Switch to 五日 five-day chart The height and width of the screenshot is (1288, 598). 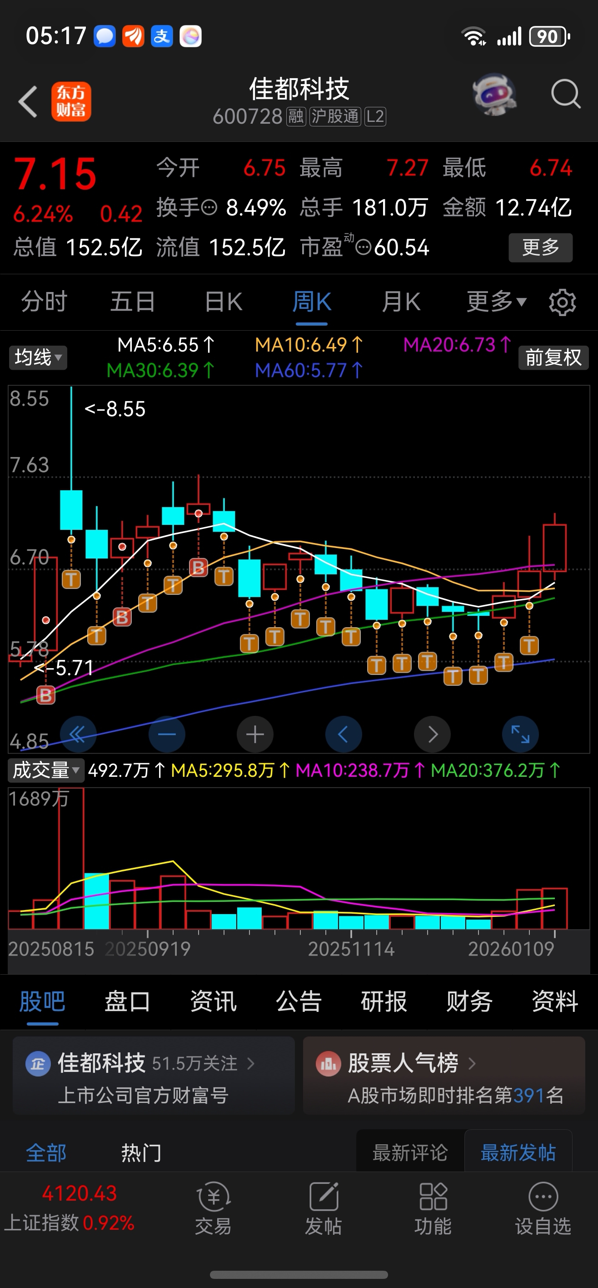point(132,302)
